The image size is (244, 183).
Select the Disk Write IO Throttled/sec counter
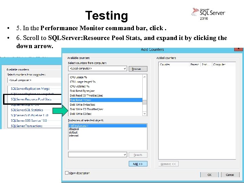point(86,109)
